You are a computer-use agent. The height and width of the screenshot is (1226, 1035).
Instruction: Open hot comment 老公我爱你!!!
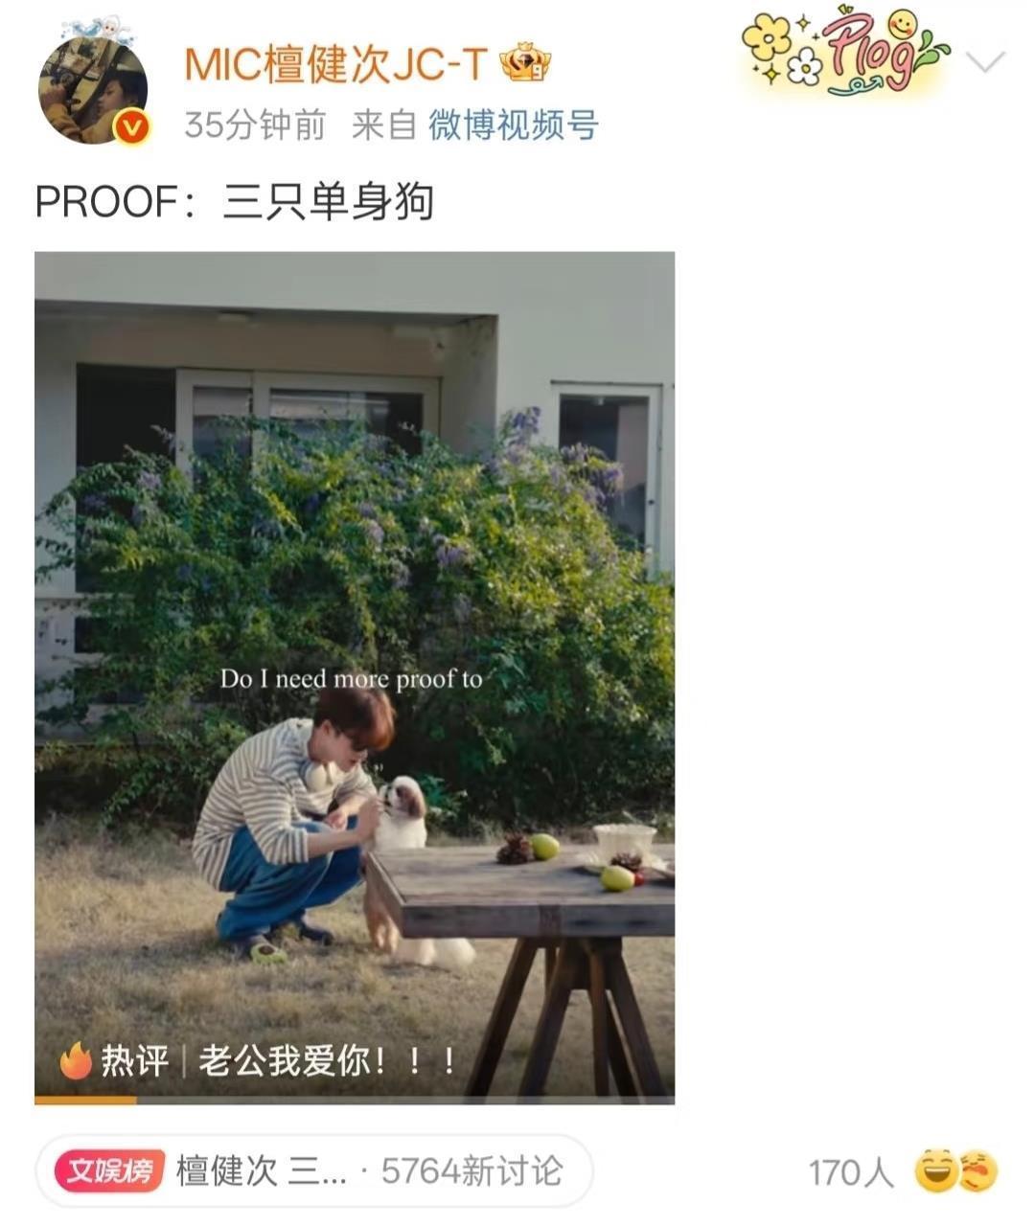327,1061
